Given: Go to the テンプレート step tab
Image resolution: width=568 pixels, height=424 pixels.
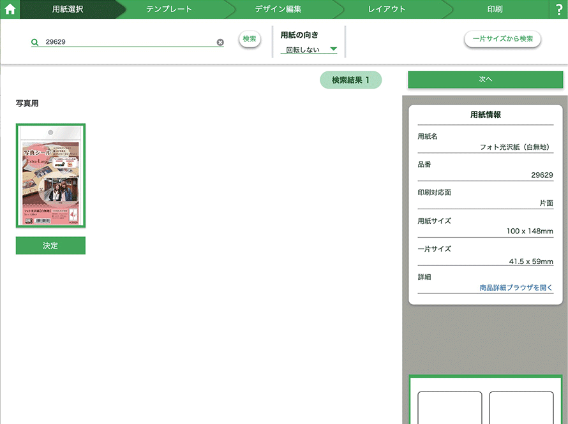Looking at the screenshot, I should [x=168, y=10].
